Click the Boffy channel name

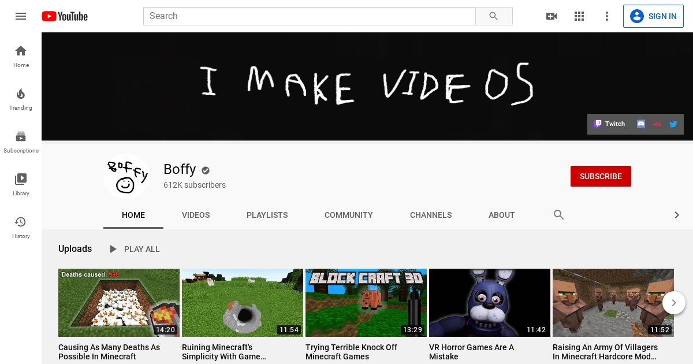click(x=180, y=169)
